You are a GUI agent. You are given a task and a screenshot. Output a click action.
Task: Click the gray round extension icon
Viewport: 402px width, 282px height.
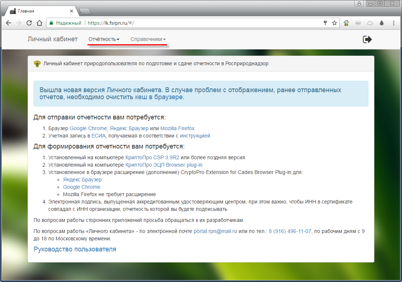[x=358, y=23]
